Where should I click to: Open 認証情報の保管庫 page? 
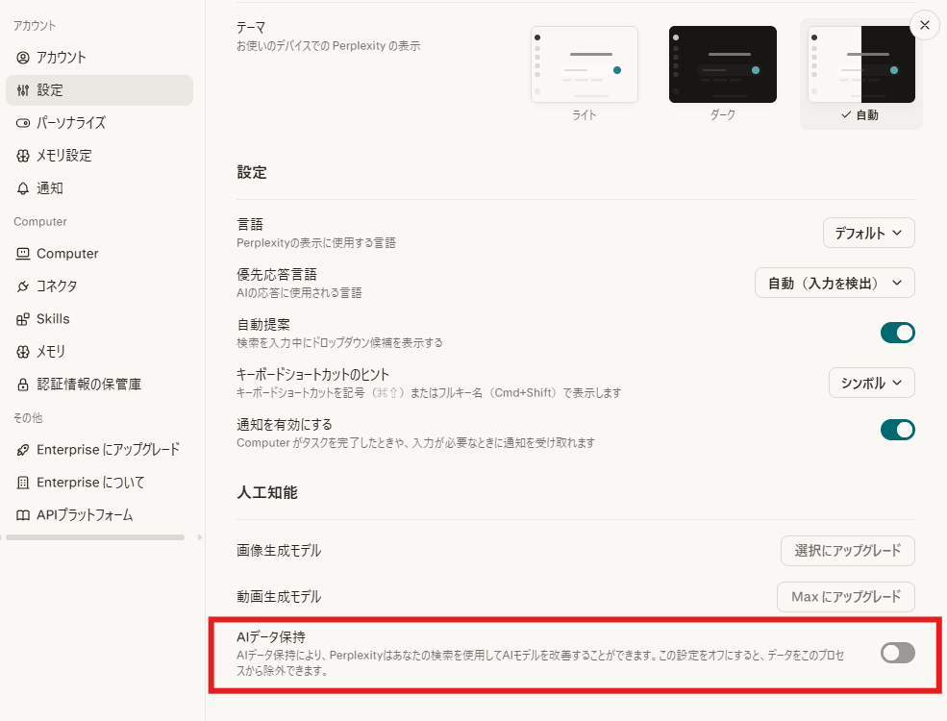coord(100,384)
